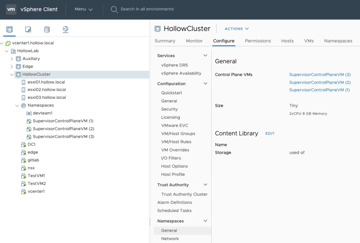Switch to the Monitor tab
Screen dimensions: 360x243
pos(194,41)
